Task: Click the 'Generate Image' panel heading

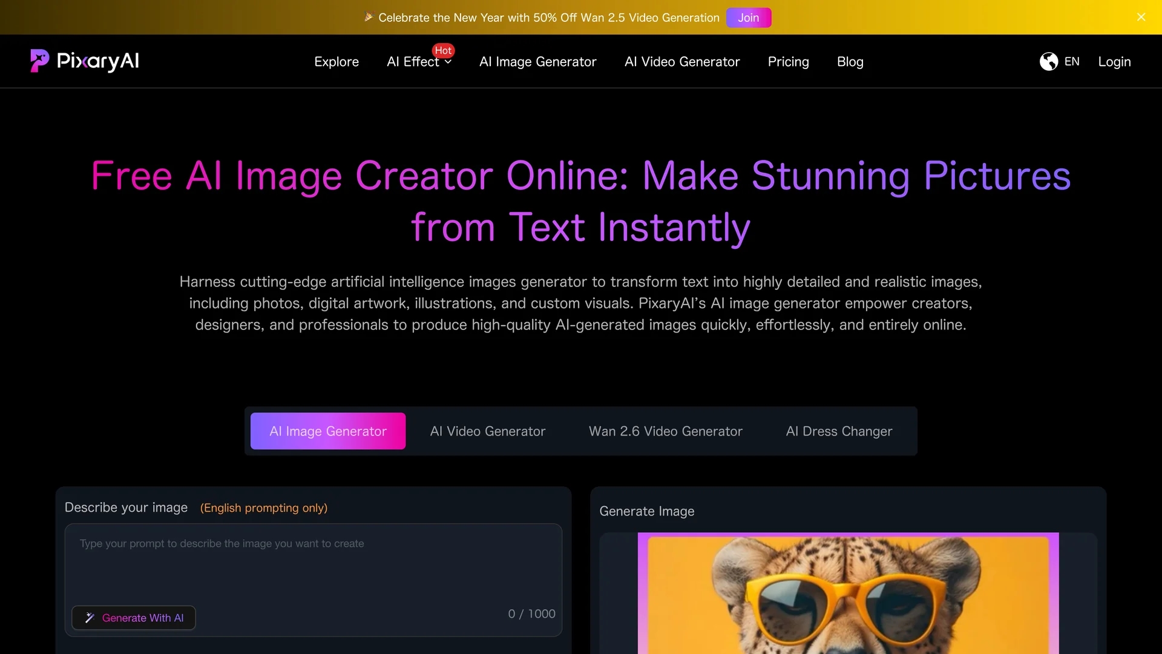Action: tap(646, 512)
